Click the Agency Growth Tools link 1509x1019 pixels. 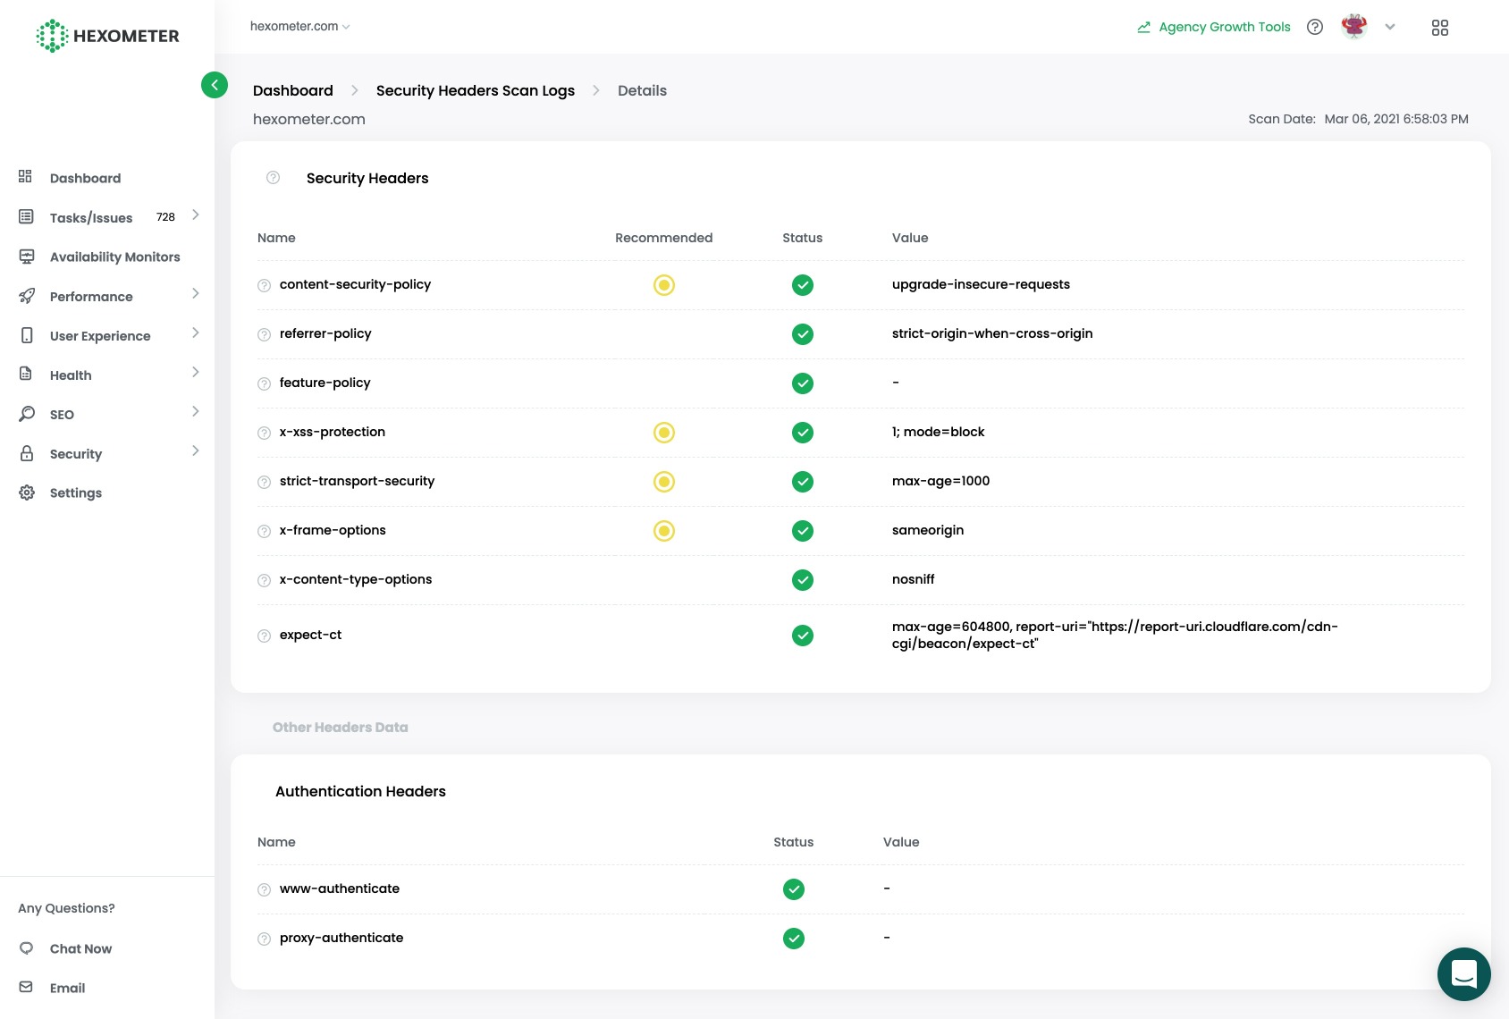[1225, 27]
